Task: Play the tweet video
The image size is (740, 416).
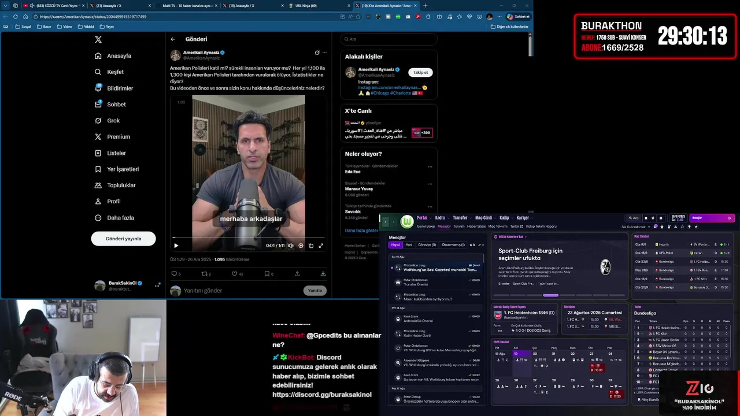Action: [176, 246]
